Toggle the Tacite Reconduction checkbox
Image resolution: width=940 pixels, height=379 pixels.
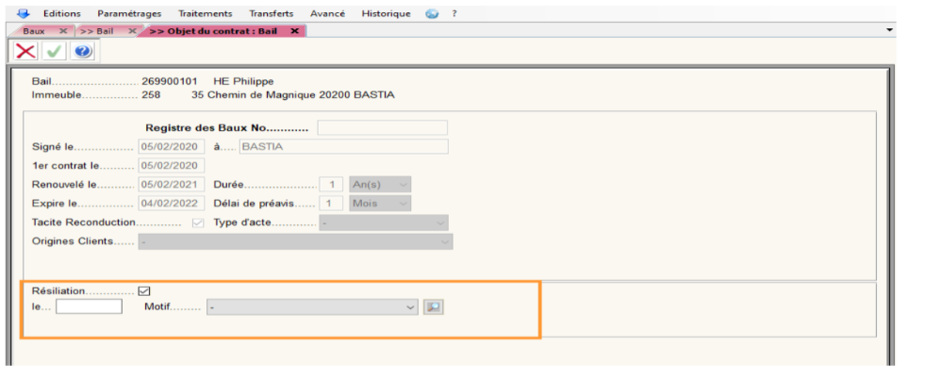197,223
